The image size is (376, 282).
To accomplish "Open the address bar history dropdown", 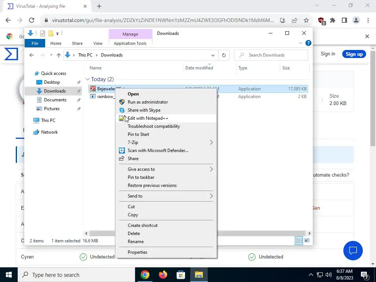I will click(213, 55).
